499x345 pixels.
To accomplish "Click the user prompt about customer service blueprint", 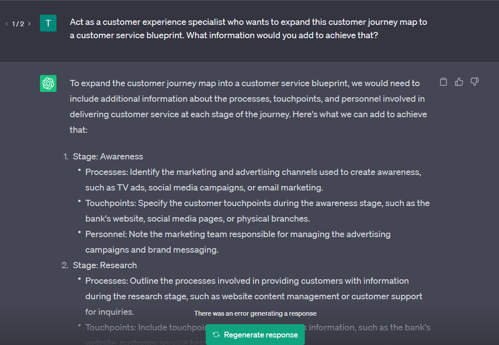I will [x=248, y=28].
